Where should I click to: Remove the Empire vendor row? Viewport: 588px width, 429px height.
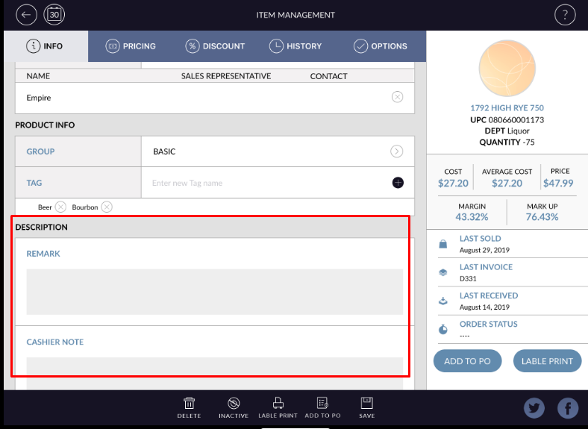tap(397, 97)
